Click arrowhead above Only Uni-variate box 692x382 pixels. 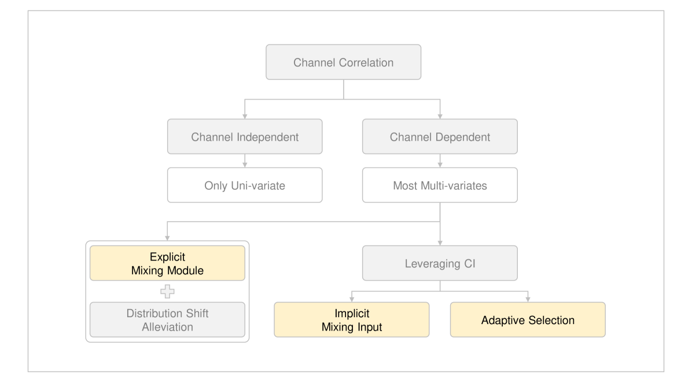(245, 165)
